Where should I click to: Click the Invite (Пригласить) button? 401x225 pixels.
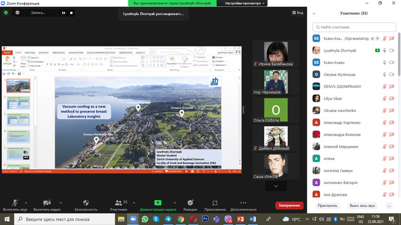point(328,206)
